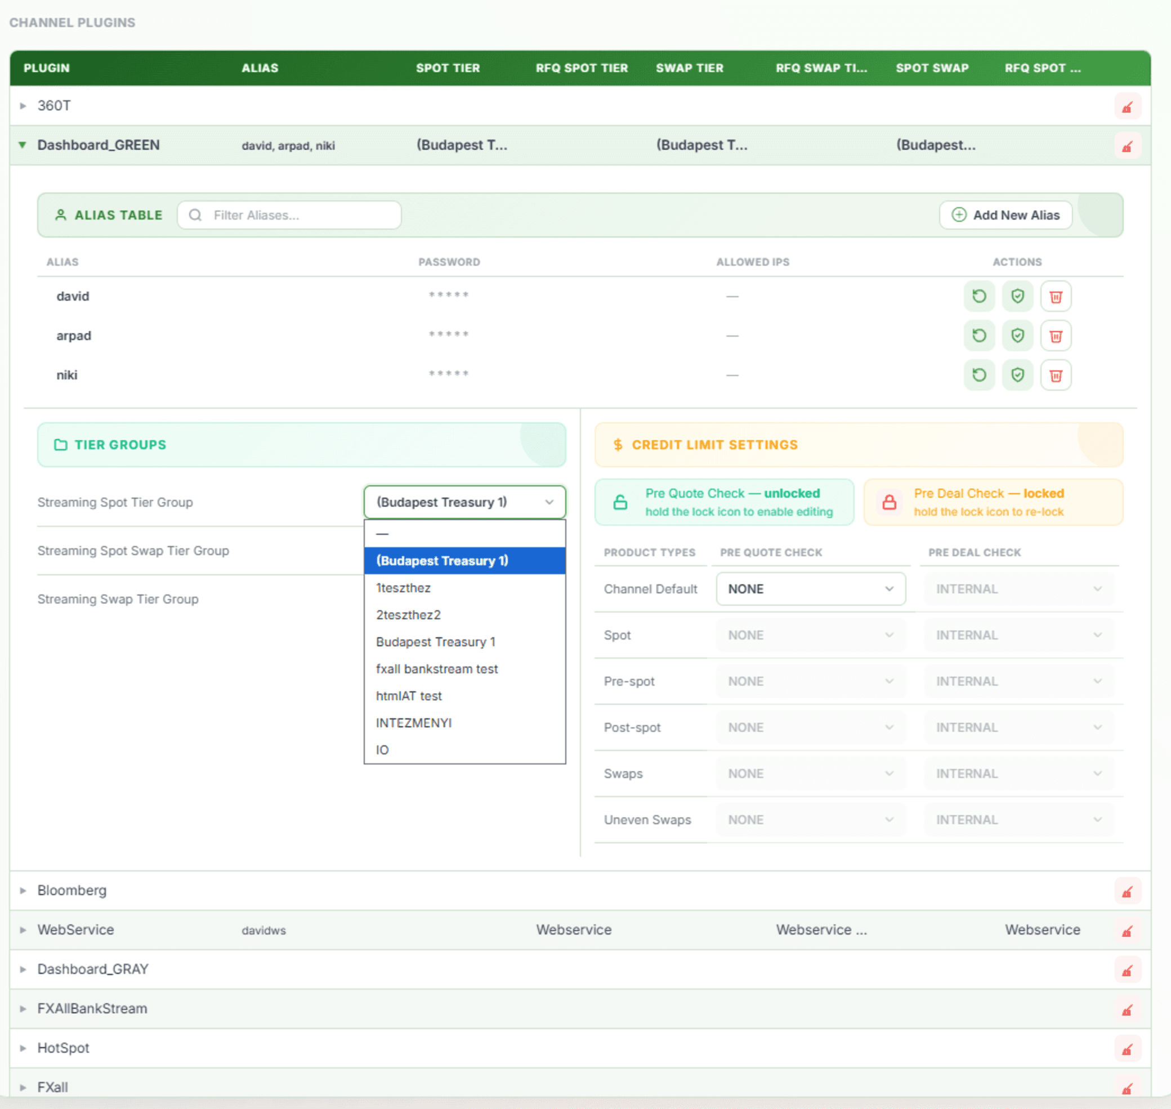Collapse the Dashboard_GREEN plugin row
The image size is (1171, 1109).
point(23,145)
